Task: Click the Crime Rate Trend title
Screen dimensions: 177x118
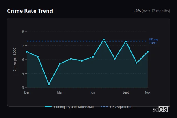Action: pyautogui.click(x=30, y=11)
